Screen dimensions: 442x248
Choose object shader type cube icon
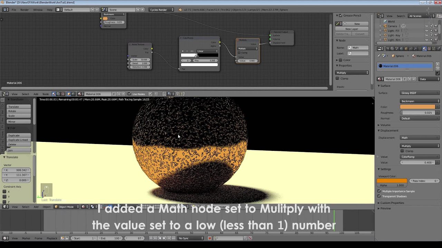tap(69, 94)
